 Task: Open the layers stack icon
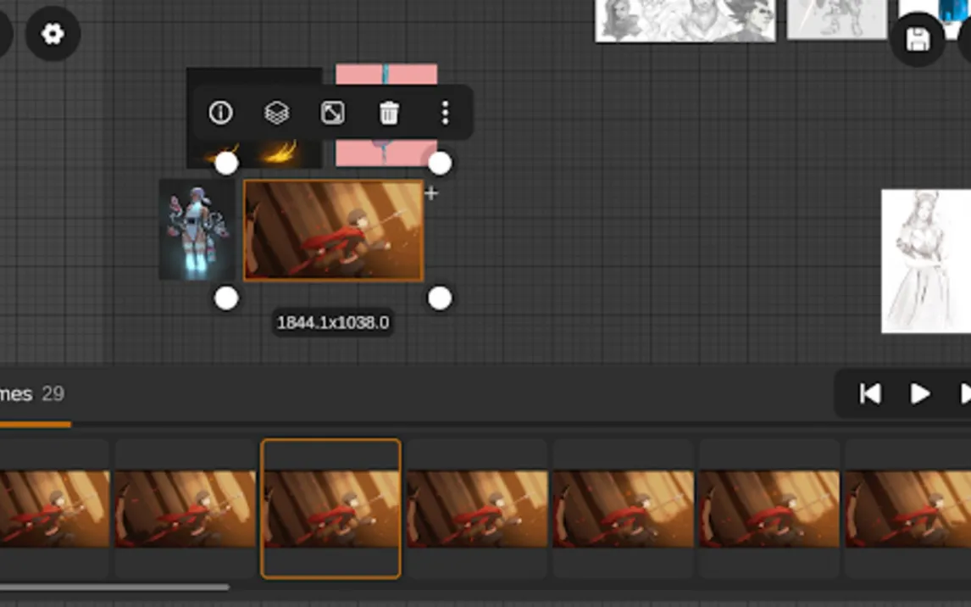tap(277, 113)
